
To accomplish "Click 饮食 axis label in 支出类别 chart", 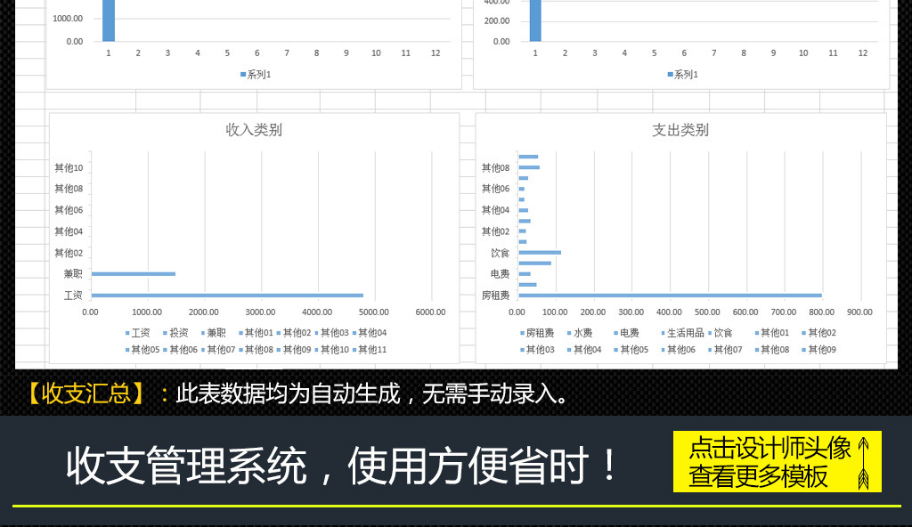I will point(501,253).
